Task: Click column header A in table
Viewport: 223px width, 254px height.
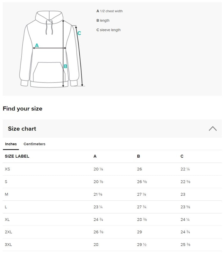Action: 95,156
